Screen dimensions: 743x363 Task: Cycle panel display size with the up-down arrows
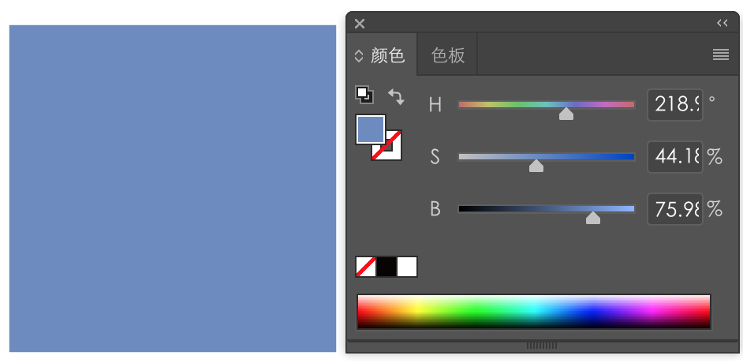359,56
